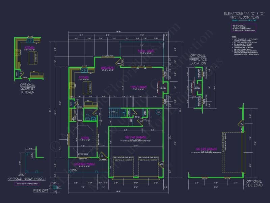This screenshot has height=203, width=270.
Task: Click the "BREAKFAST" room label
Action: click(x=108, y=68)
